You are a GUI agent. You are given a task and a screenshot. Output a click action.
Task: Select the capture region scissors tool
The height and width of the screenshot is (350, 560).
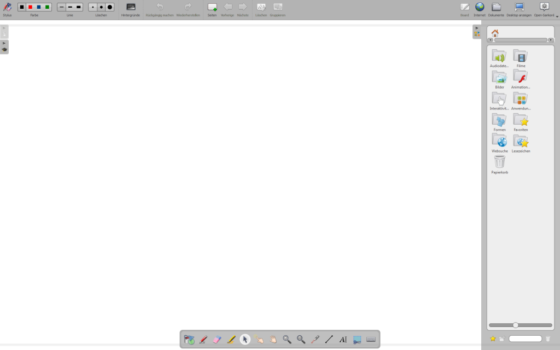tap(357, 340)
